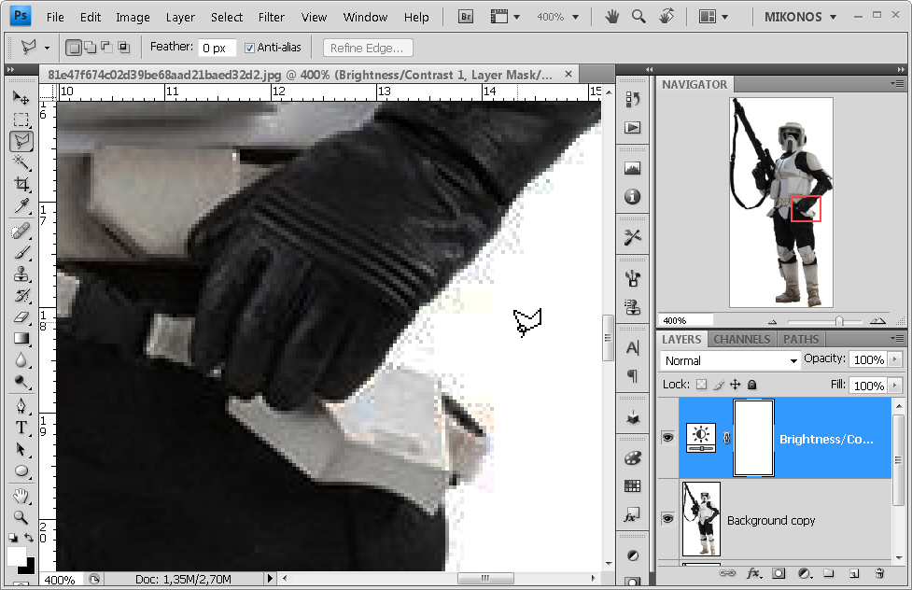Select the Magic Wand tool

[21, 163]
